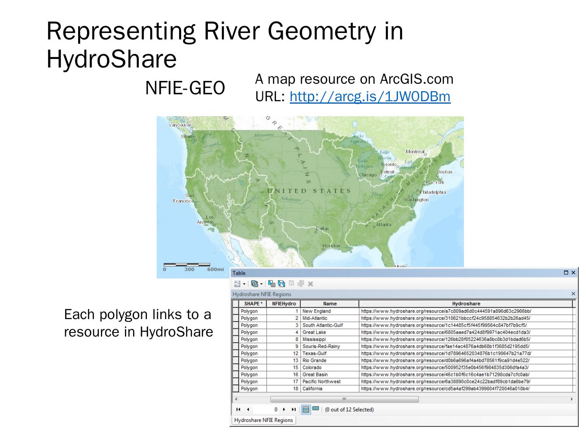This screenshot has width=586, height=439.
Task: Click the "(0 out of 12 Selected)" status text
Action: tap(349, 409)
